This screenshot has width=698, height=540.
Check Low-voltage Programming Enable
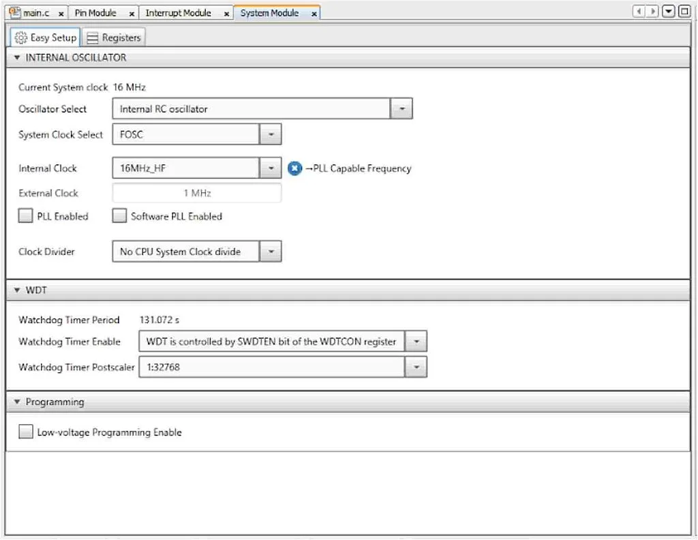click(x=25, y=431)
